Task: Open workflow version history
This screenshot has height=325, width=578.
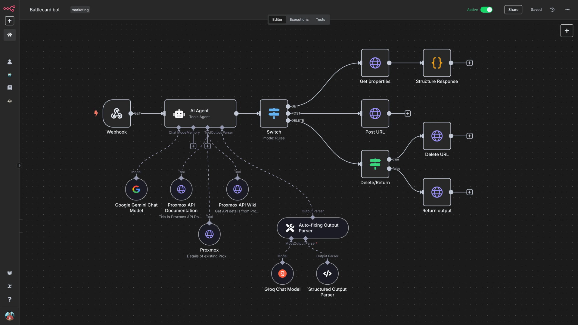Action: click(x=552, y=9)
